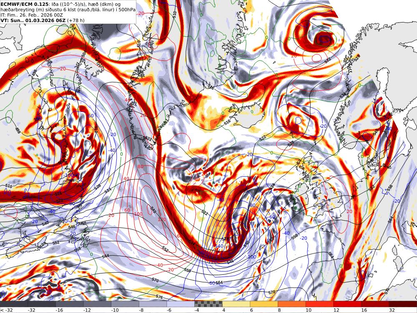Click the orange swatch between 8 and 10
Screen dimensions: 417x313
point(292,304)
